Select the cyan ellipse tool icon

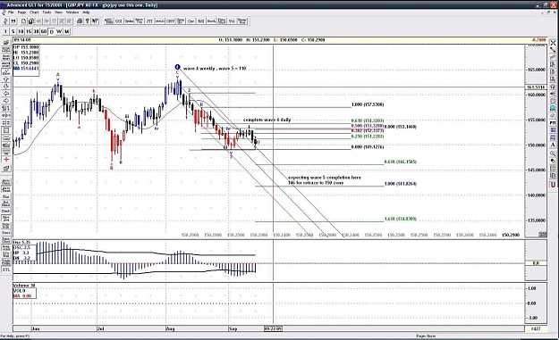click(553, 108)
